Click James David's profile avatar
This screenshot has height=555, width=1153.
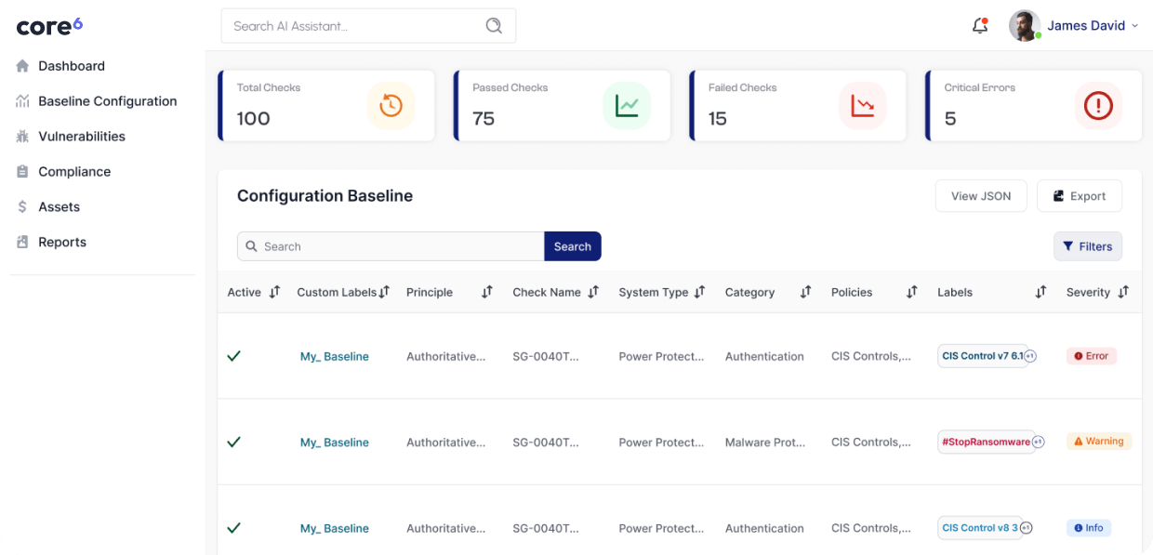coord(1025,26)
